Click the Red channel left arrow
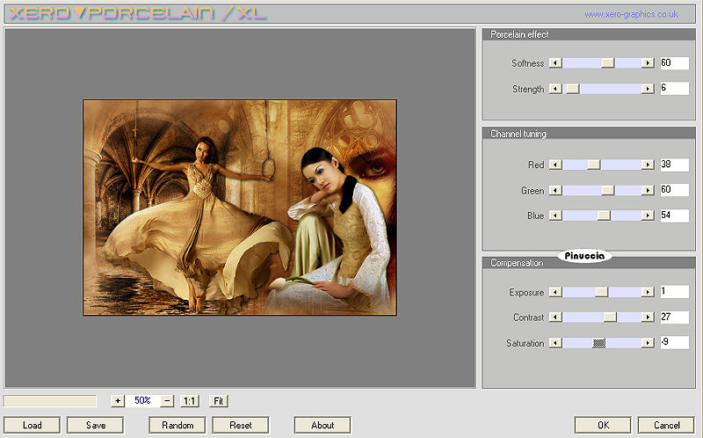 [554, 164]
